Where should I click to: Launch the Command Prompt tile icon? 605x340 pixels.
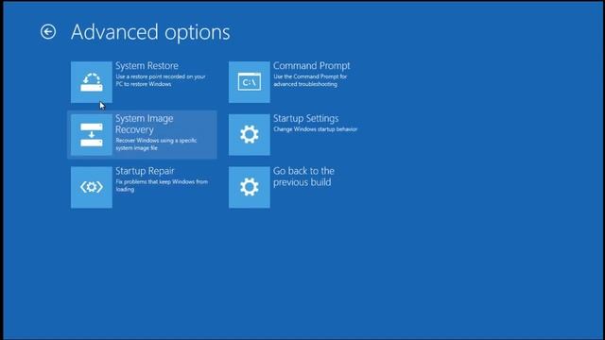coord(250,82)
